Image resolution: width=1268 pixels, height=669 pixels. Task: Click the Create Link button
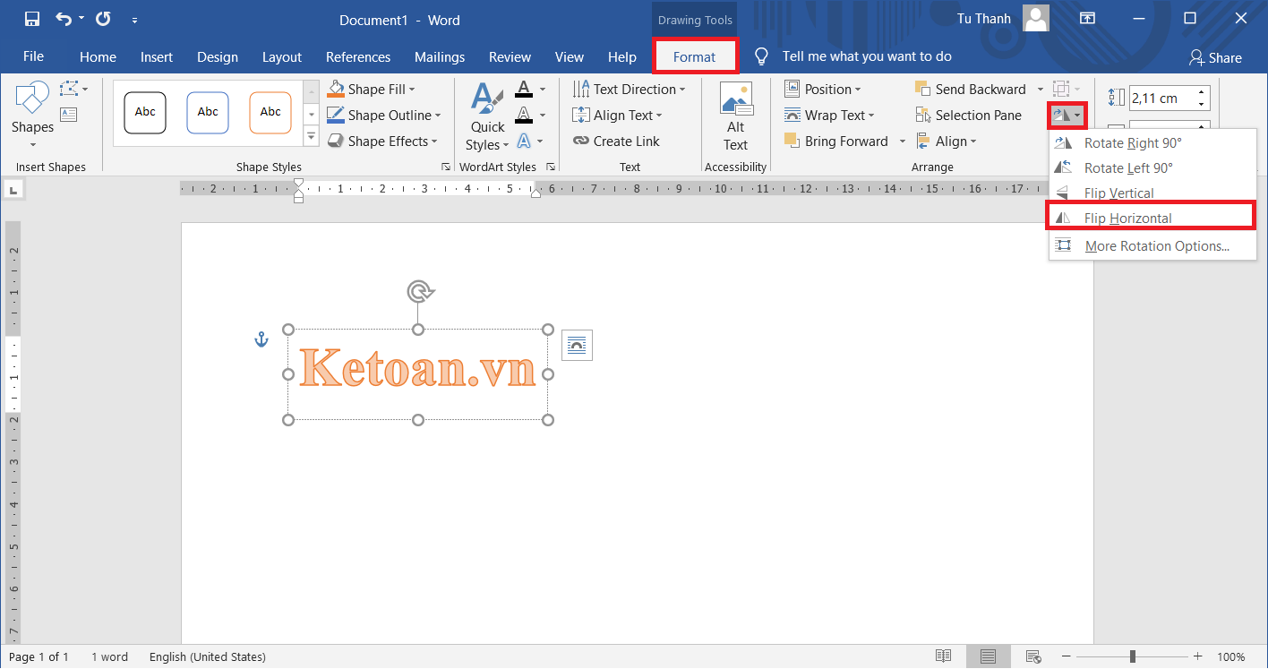coord(616,142)
